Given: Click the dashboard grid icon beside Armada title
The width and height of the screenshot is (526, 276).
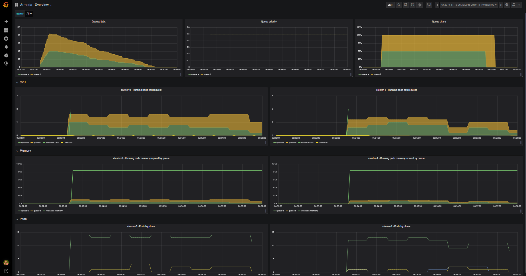Looking at the screenshot, I should tap(17, 5).
